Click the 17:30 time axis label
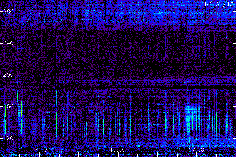Viewport: 236px width, 157px height. click(118, 150)
